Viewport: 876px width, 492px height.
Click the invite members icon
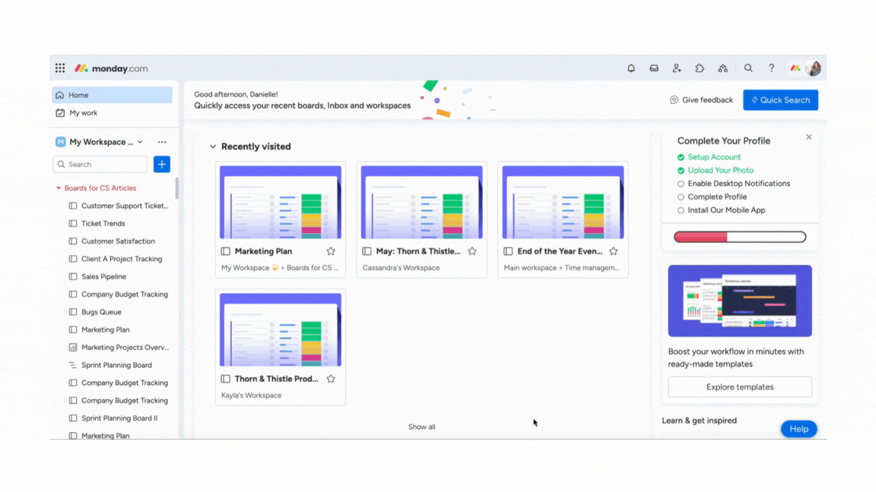[677, 68]
